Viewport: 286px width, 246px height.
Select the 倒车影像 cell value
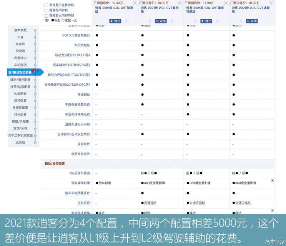[103, 183]
